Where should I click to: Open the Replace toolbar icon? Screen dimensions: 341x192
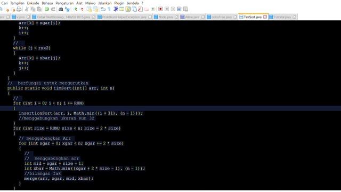coord(67,9)
